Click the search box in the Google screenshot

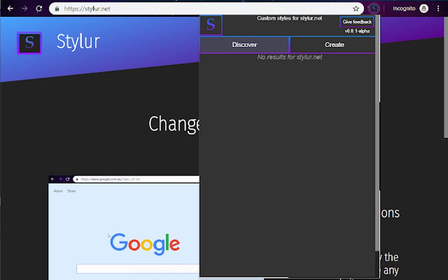click(137, 269)
